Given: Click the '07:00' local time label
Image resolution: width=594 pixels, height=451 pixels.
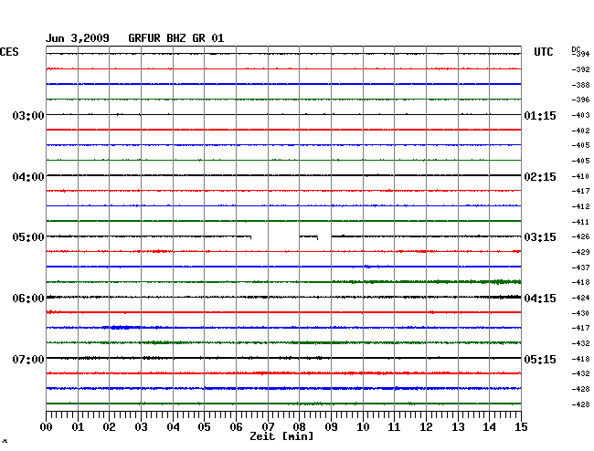Looking at the screenshot, I should point(28,359).
